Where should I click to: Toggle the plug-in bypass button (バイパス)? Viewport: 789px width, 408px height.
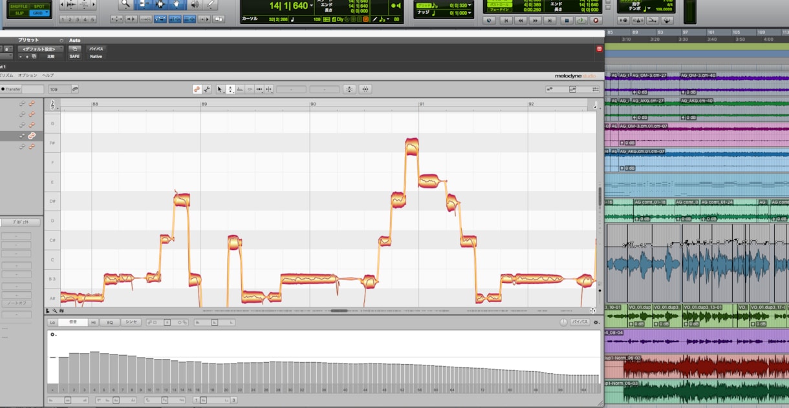(96, 48)
